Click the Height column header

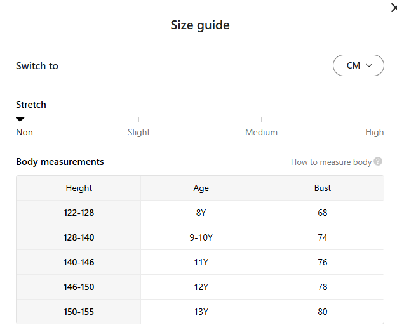(79, 188)
